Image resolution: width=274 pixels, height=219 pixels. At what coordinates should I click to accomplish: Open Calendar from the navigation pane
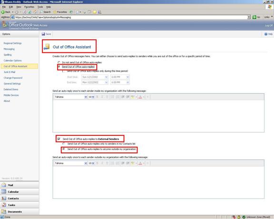pyautogui.click(x=19, y=192)
